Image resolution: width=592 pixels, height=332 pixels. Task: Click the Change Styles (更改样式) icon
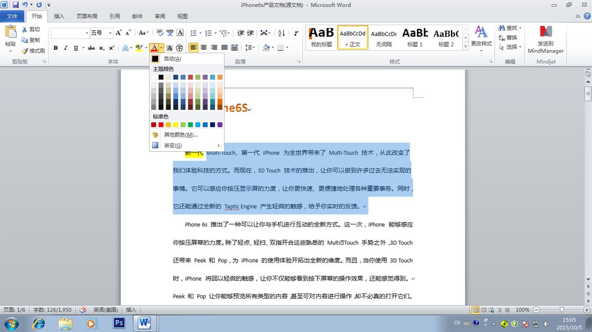tap(481, 32)
